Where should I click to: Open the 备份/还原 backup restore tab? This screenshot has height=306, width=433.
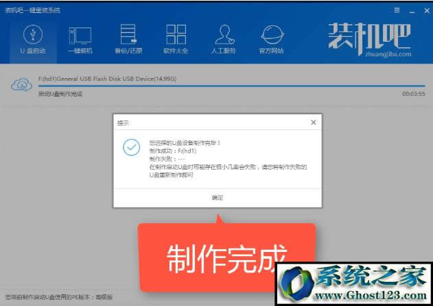[128, 40]
